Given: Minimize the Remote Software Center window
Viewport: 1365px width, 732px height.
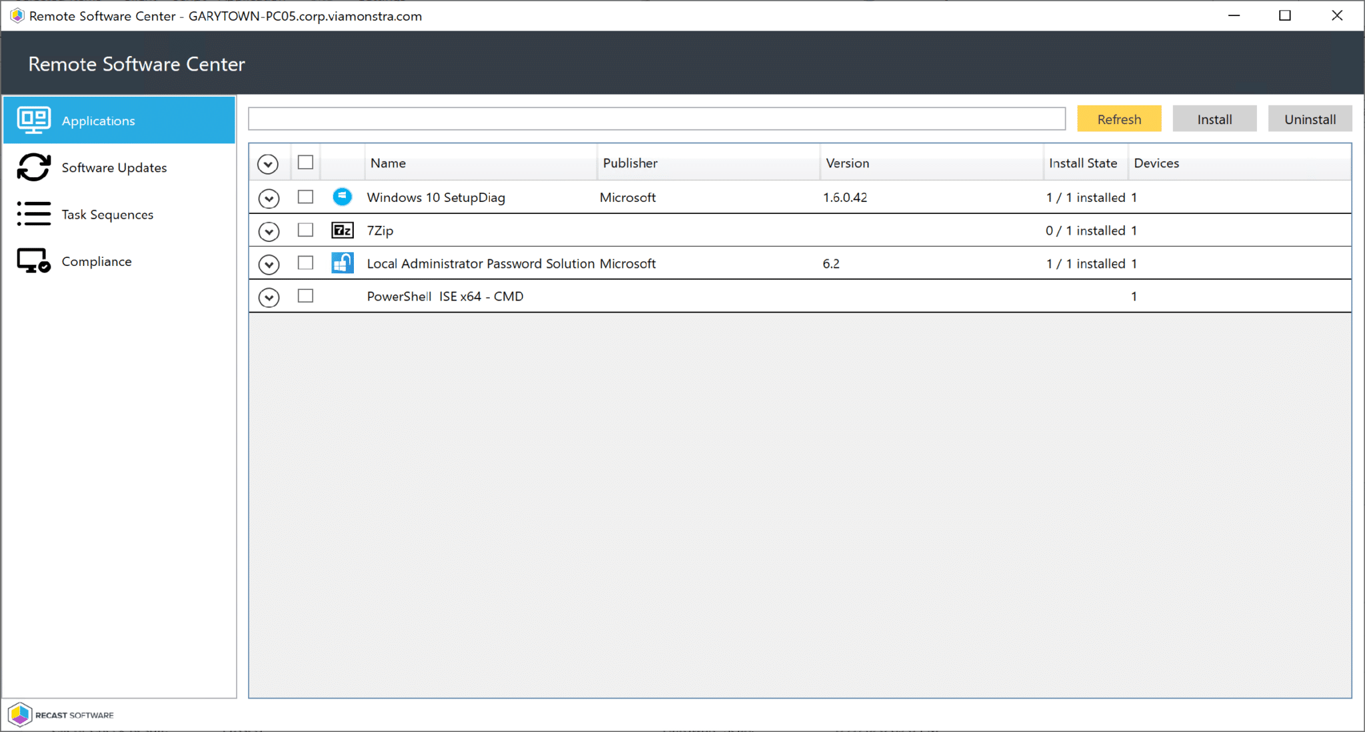Looking at the screenshot, I should 1234,15.
